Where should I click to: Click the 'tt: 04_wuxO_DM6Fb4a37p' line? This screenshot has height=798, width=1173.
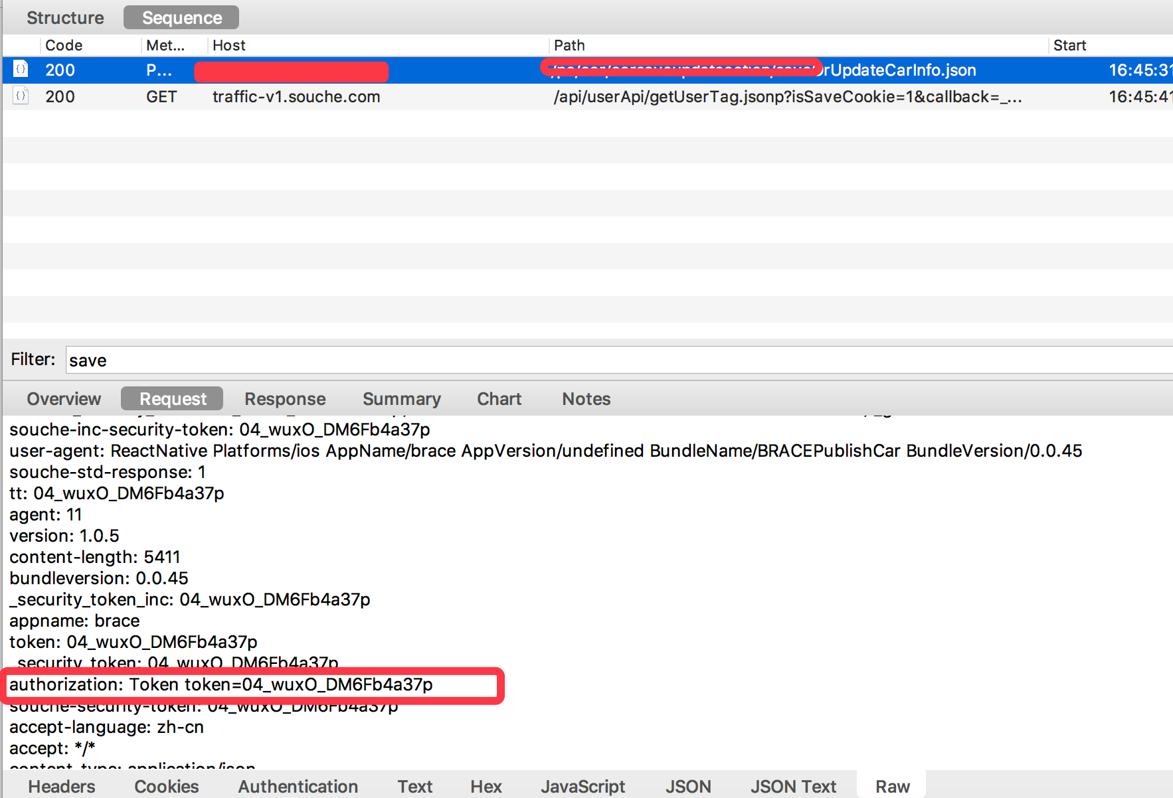(x=117, y=493)
